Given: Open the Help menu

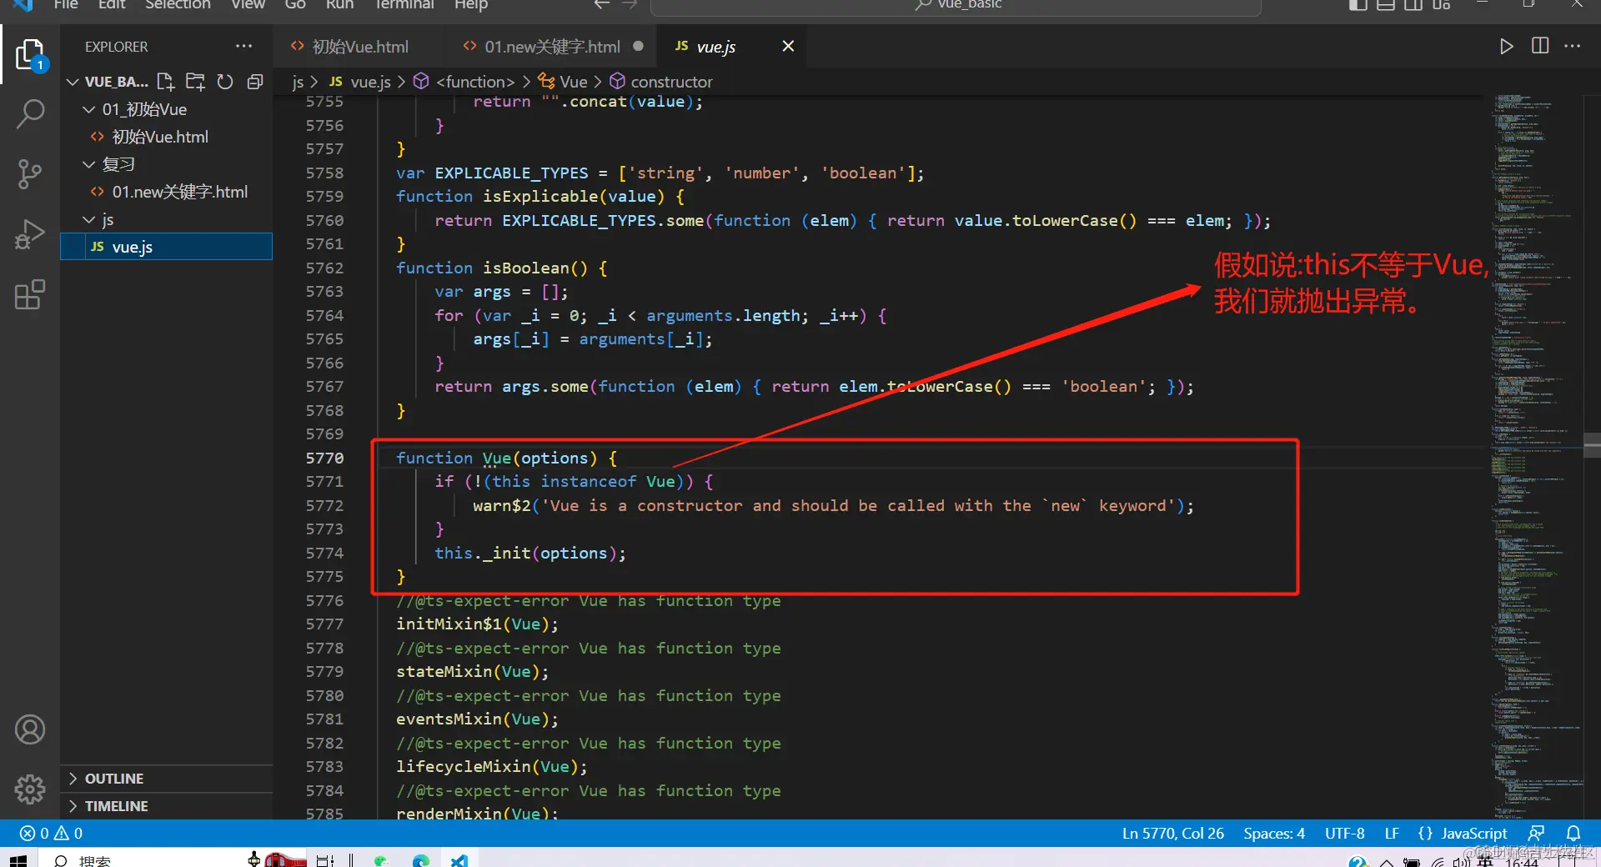Looking at the screenshot, I should pyautogui.click(x=471, y=5).
